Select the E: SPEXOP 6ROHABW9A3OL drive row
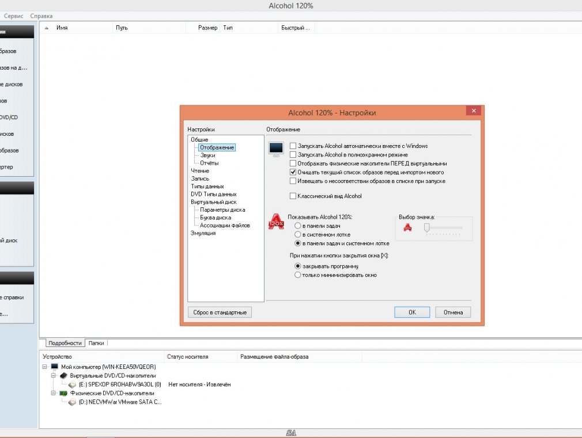 pos(120,384)
